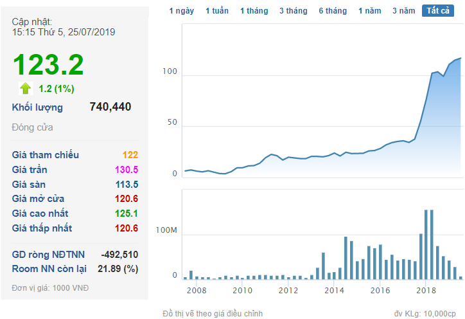
Task: Select the 1 ngày time range tab
Action: point(180,11)
